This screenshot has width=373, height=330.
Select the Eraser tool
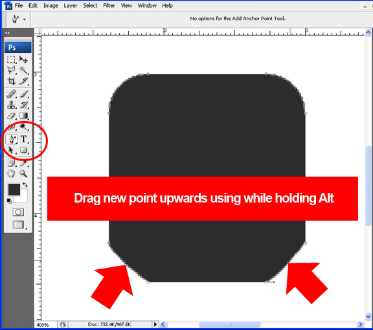[11, 116]
